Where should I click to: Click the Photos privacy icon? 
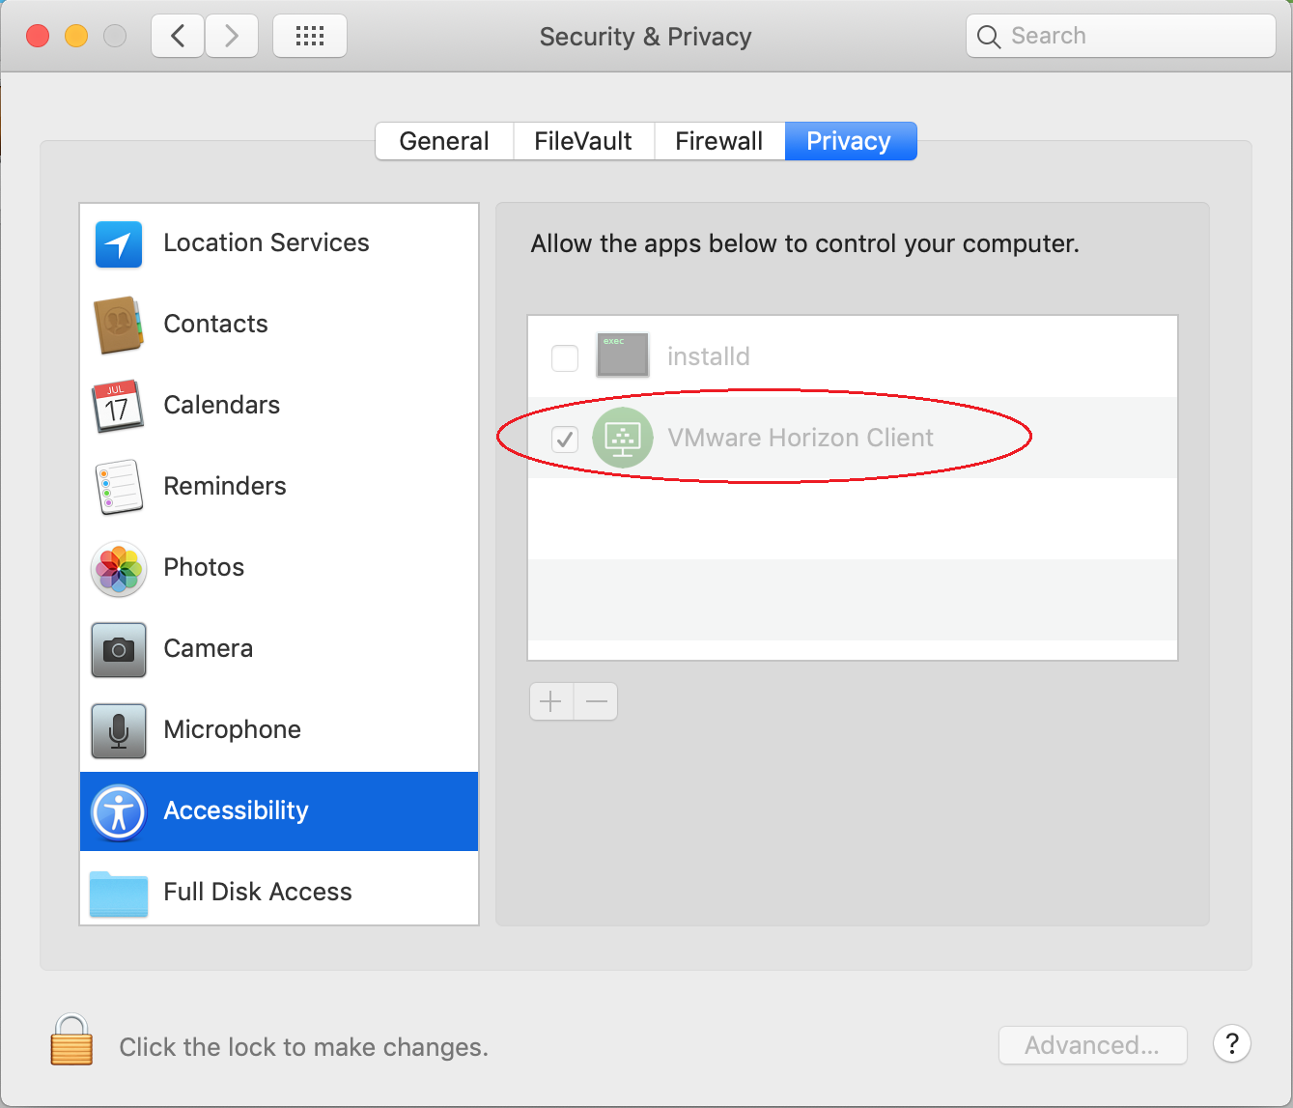[x=118, y=569]
